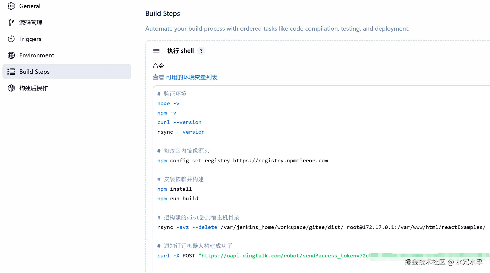Click the Triggers clock icon
Image resolution: width=490 pixels, height=273 pixels.
coord(11,39)
